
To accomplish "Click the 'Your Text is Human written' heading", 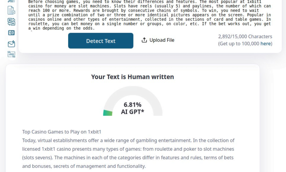I will pos(133,77).
